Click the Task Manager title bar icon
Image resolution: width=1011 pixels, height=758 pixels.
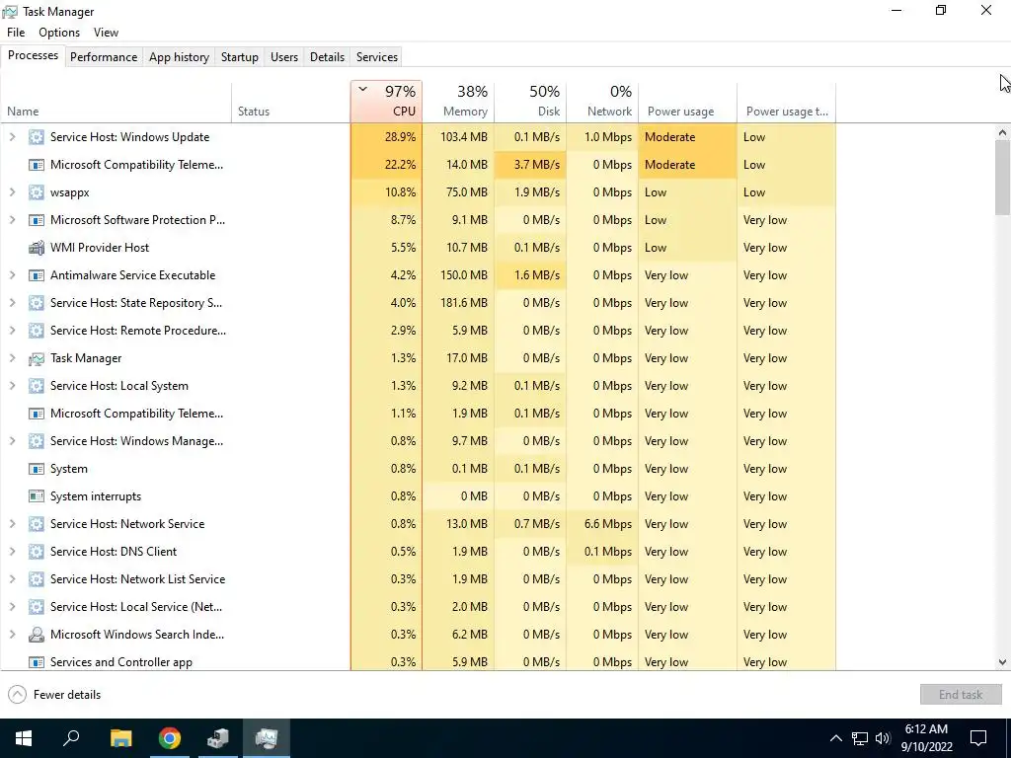(10, 12)
